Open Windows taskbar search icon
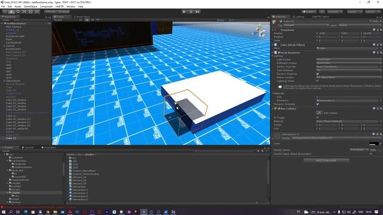Screen dimensions: 383x215 tap(11, 212)
